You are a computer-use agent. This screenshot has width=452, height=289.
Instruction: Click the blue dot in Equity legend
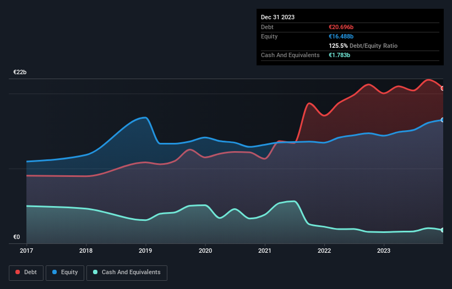[55, 272]
